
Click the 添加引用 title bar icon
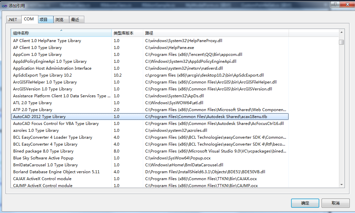tap(4, 6)
